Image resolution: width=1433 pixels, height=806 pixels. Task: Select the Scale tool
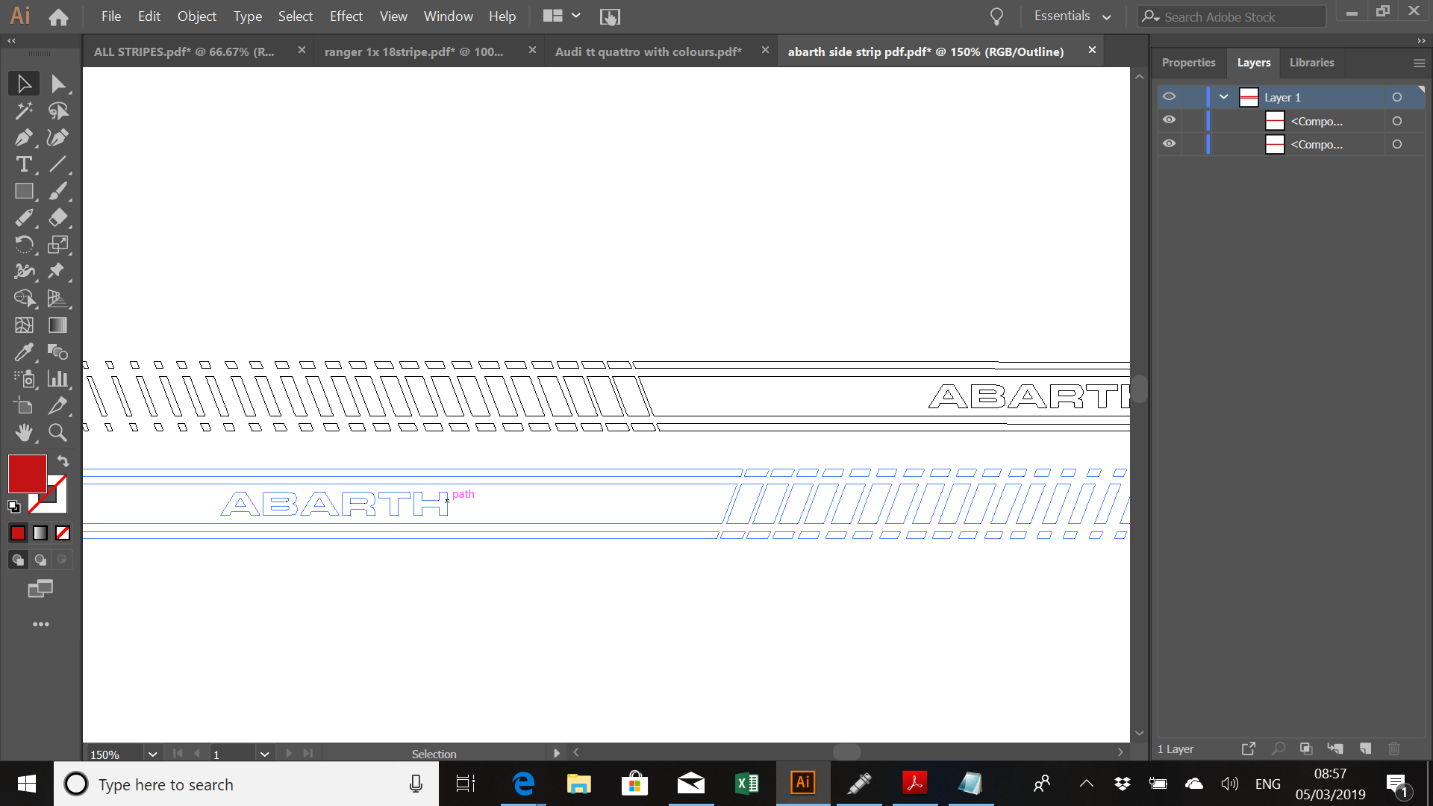click(x=58, y=245)
